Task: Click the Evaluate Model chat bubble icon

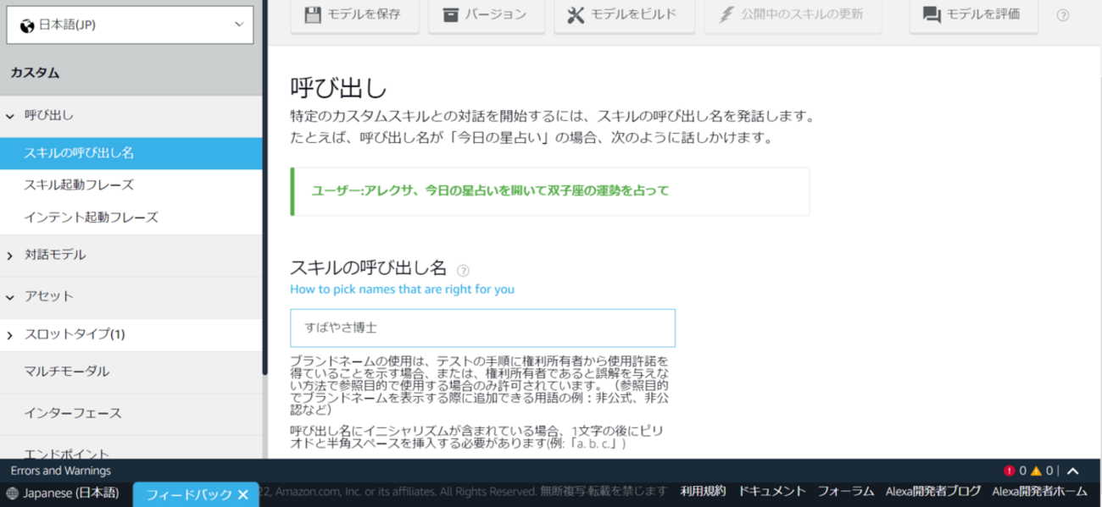Action: click(x=932, y=14)
